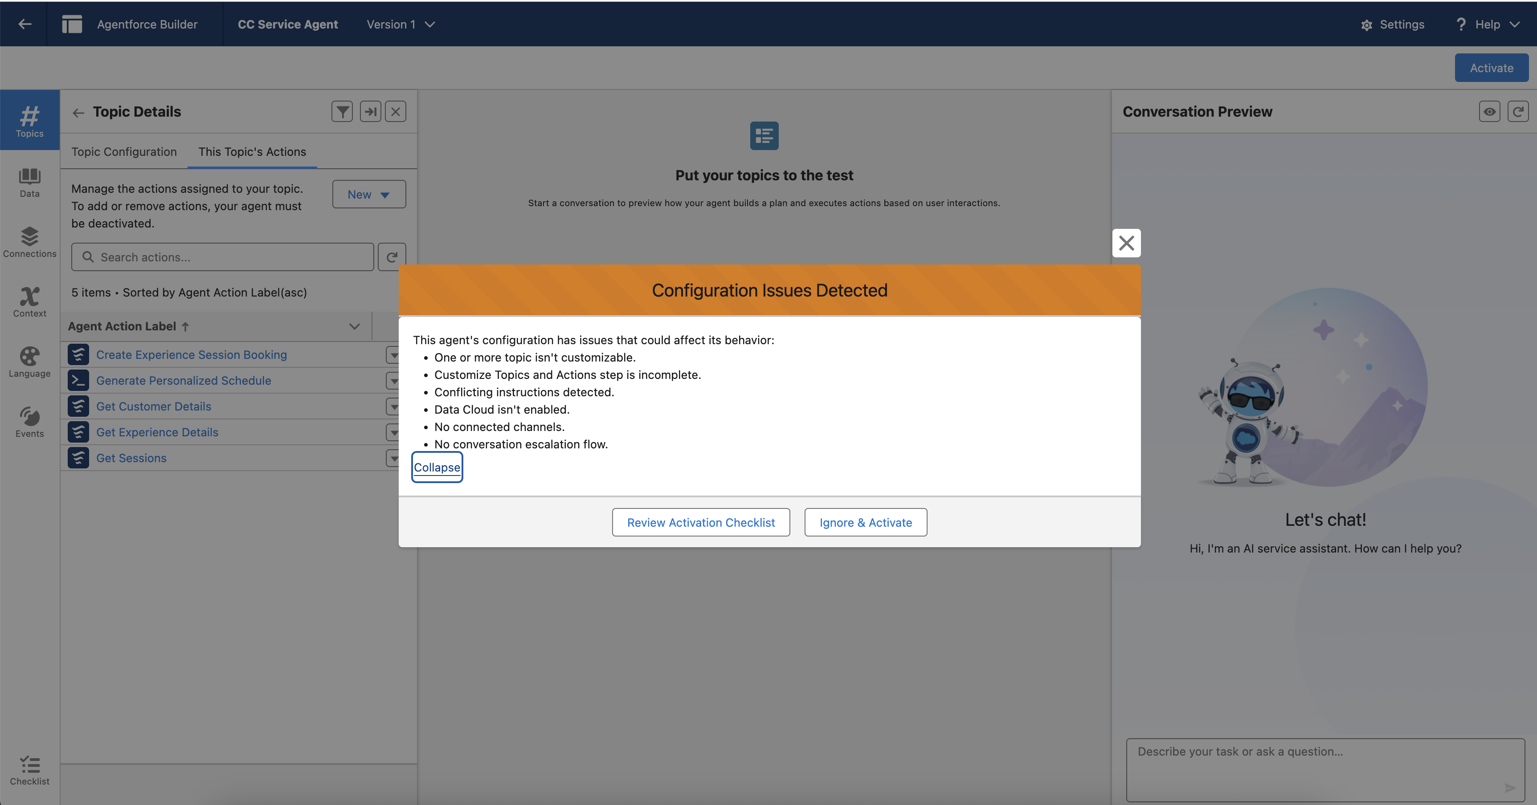Click the filter icon in Topic Details

[342, 111]
